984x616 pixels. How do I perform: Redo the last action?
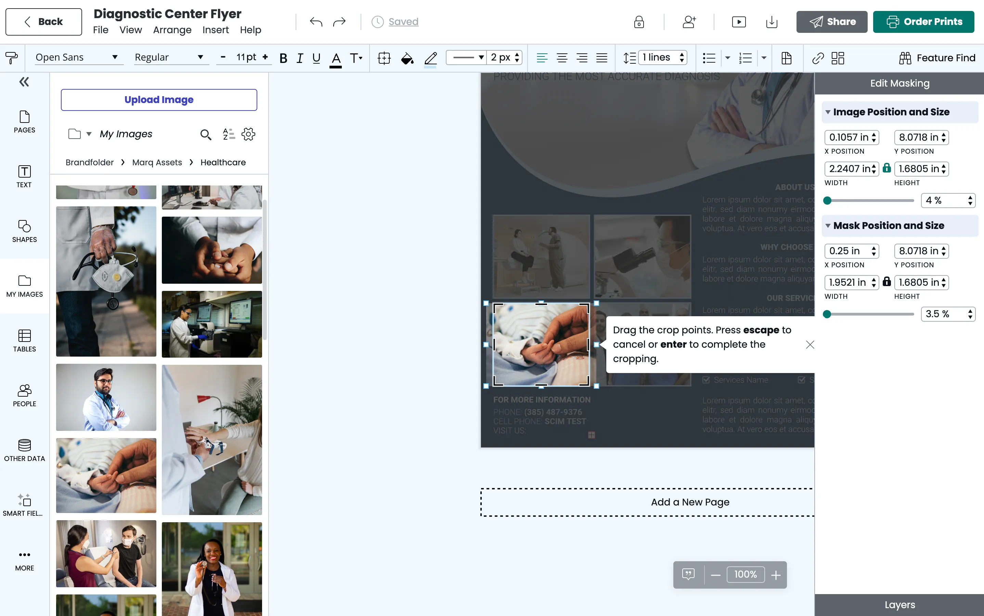[x=339, y=22]
